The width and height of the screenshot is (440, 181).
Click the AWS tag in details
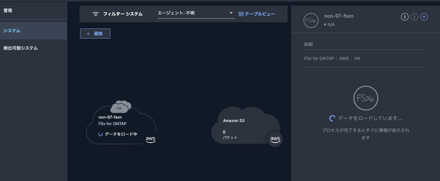point(344,58)
